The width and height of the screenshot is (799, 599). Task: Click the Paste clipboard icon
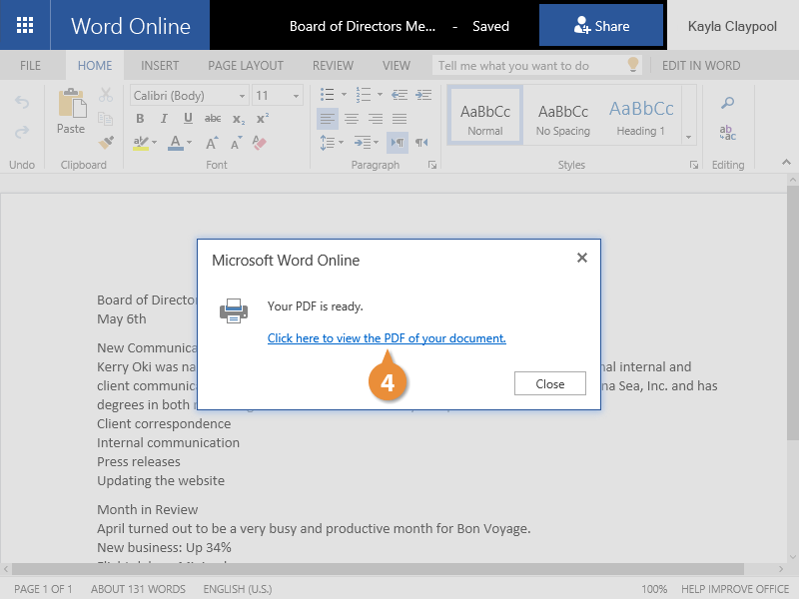(71, 112)
